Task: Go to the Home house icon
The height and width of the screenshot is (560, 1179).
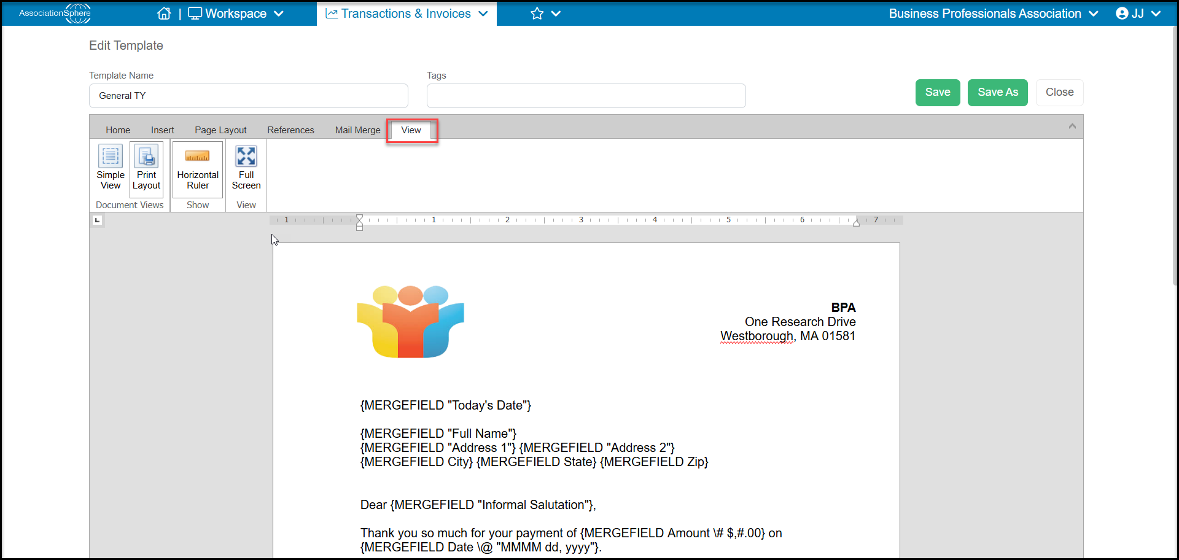Action: (164, 14)
